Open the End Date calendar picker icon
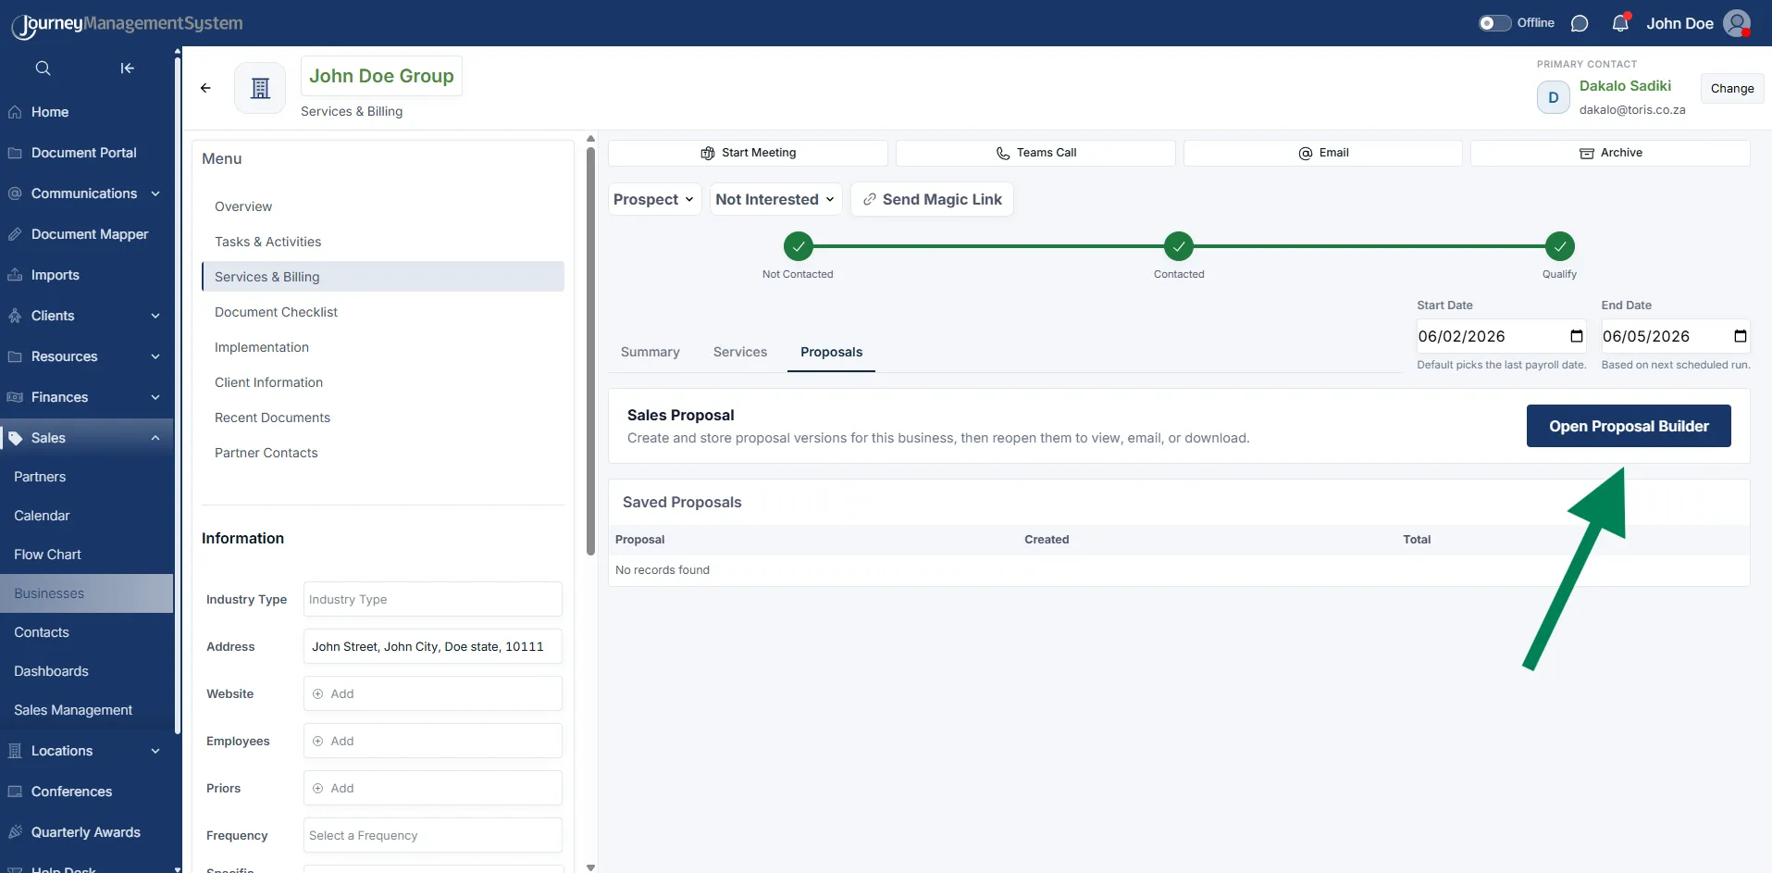This screenshot has width=1772, height=873. [x=1741, y=336]
